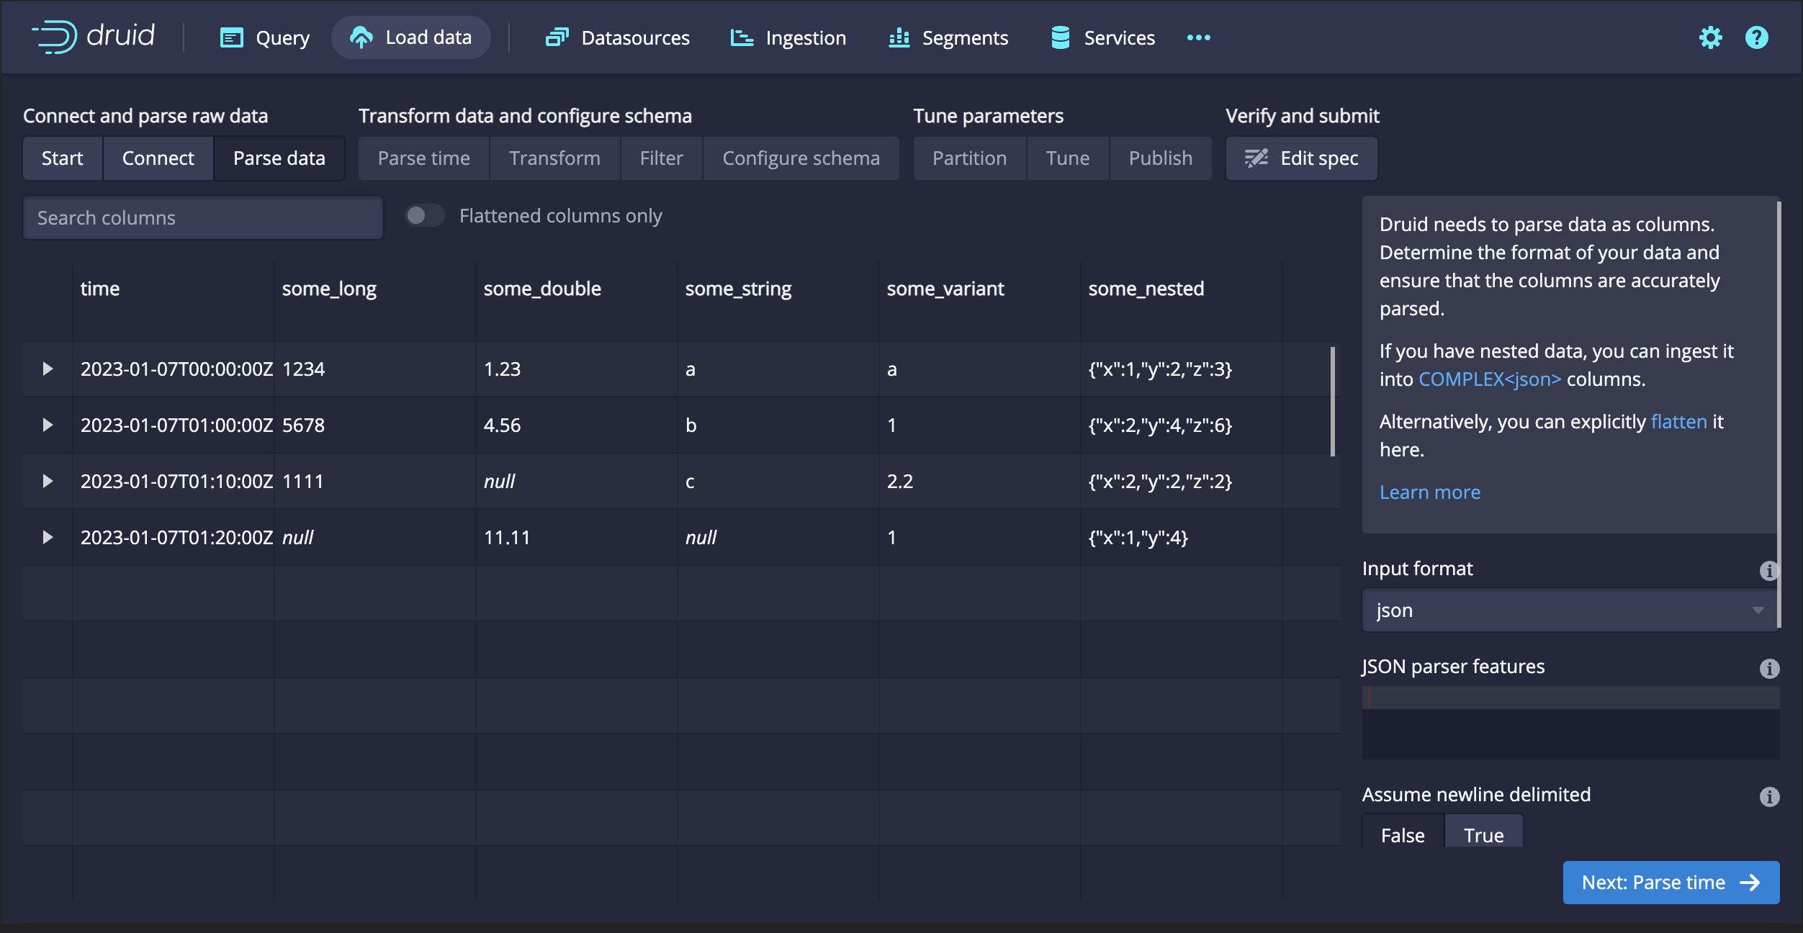Viewport: 1803px width, 933px height.
Task: Click the Assume newline delimited info icon
Action: tap(1768, 796)
